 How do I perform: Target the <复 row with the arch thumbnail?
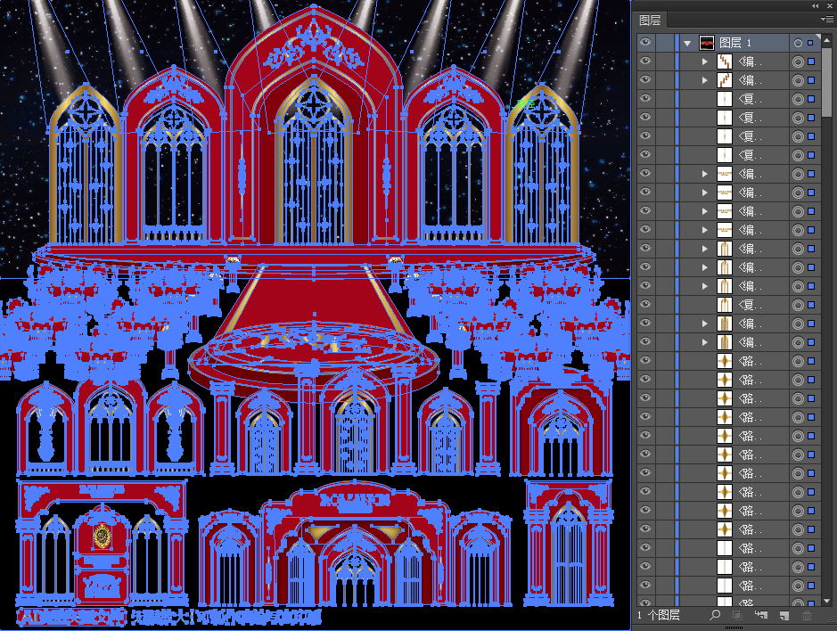(x=798, y=306)
